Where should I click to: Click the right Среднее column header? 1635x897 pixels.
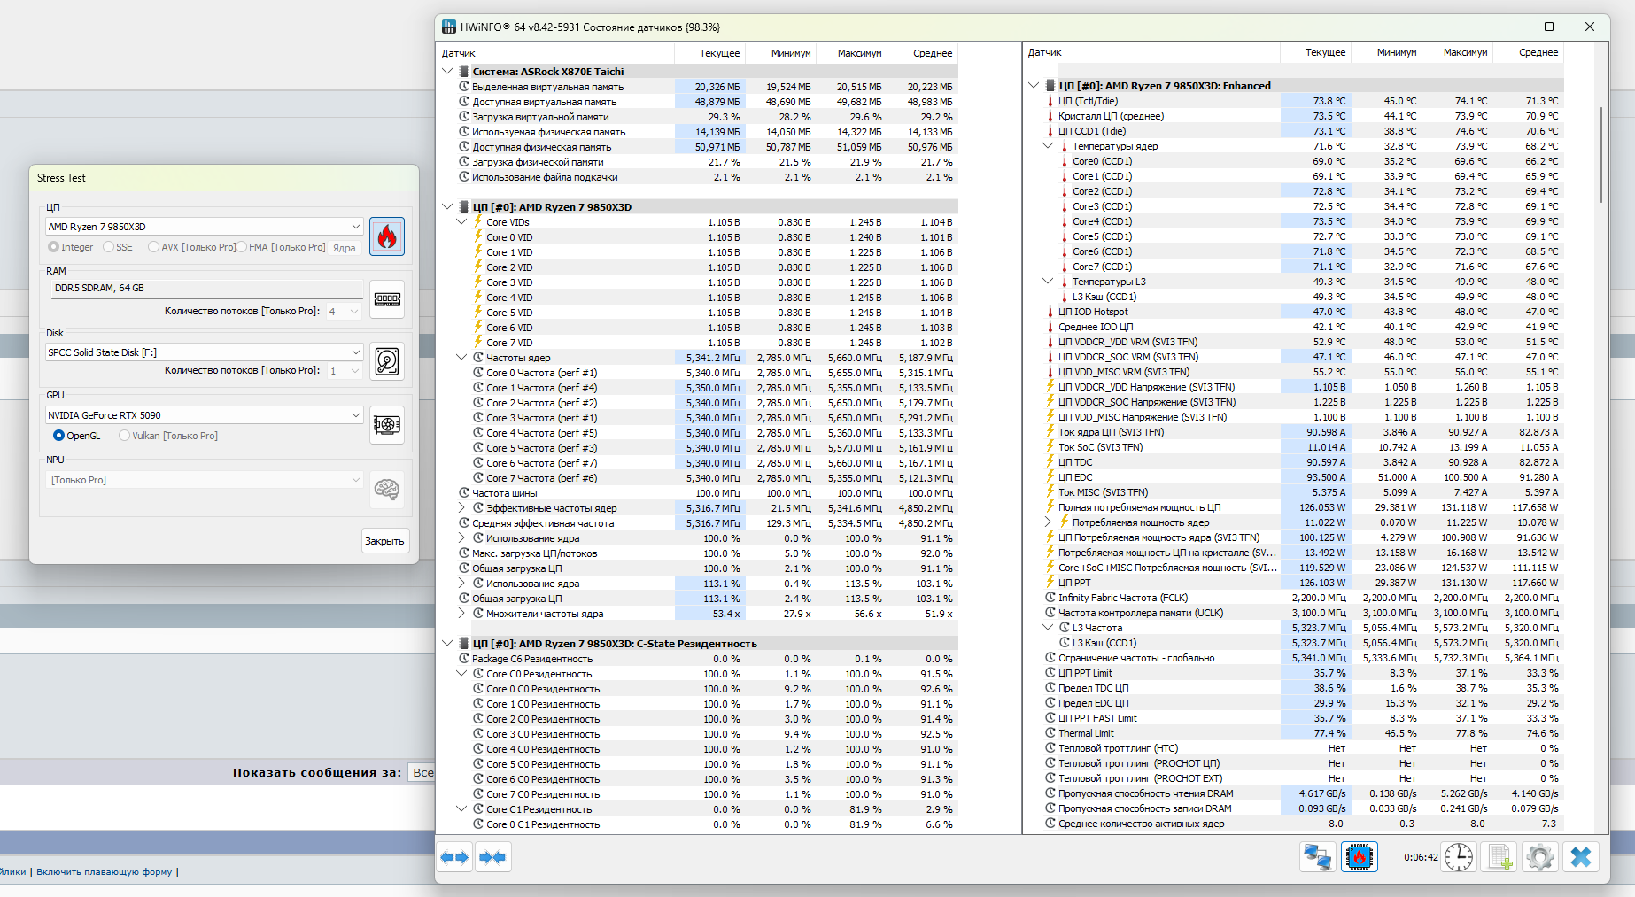point(1529,53)
